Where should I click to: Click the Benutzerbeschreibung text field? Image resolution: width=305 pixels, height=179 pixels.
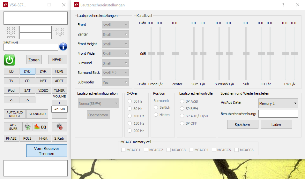tap(278, 114)
